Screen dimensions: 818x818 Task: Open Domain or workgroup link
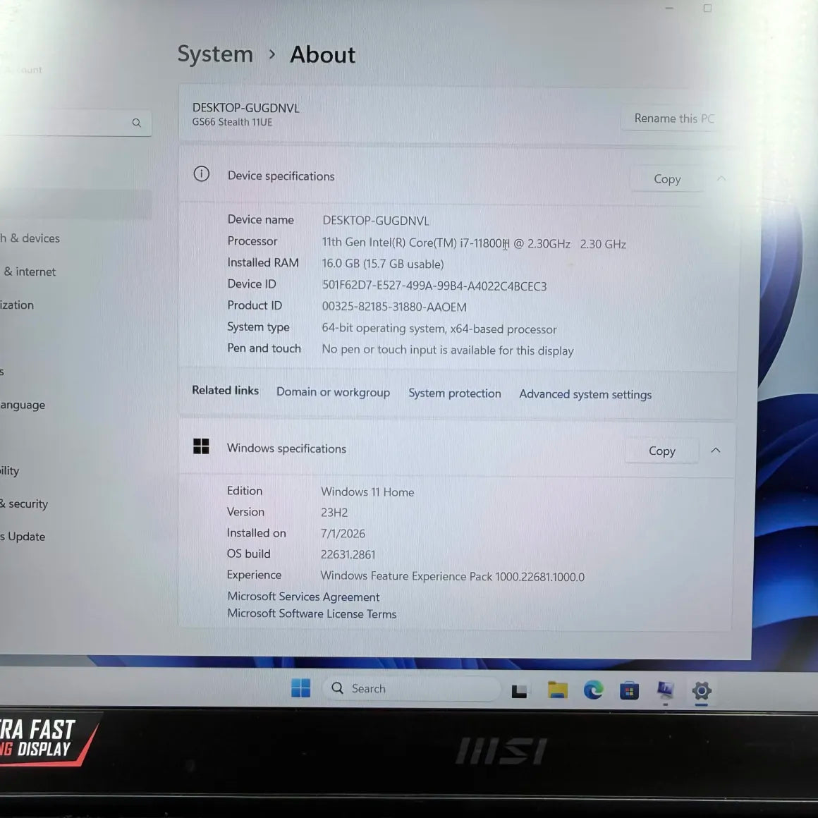click(x=333, y=392)
